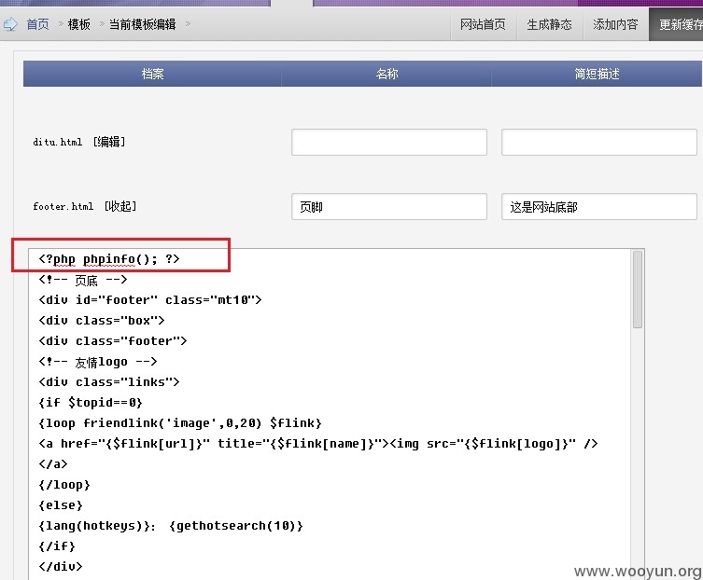Click the 页脚 name input field

(x=389, y=206)
